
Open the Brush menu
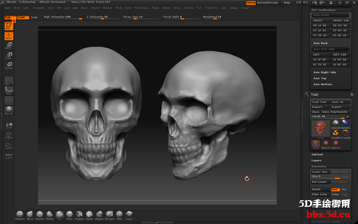17,8
